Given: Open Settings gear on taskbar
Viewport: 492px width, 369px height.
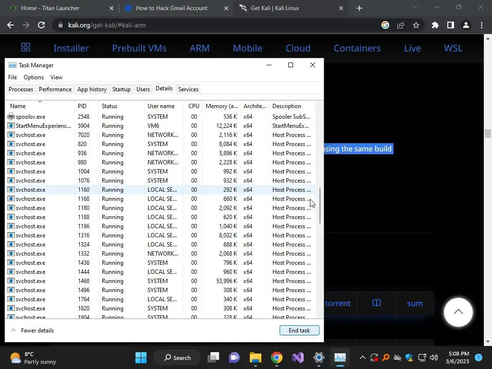Looking at the screenshot, I should click(x=319, y=357).
